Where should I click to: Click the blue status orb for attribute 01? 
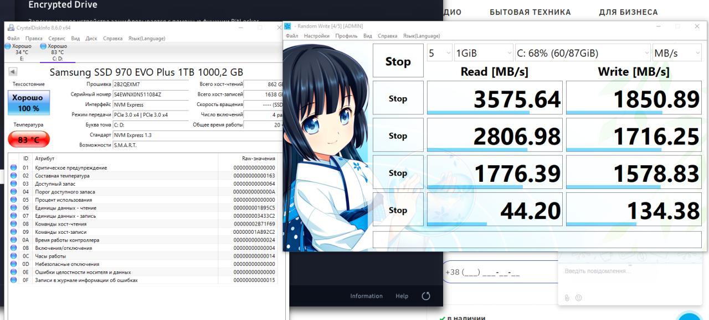click(14, 167)
